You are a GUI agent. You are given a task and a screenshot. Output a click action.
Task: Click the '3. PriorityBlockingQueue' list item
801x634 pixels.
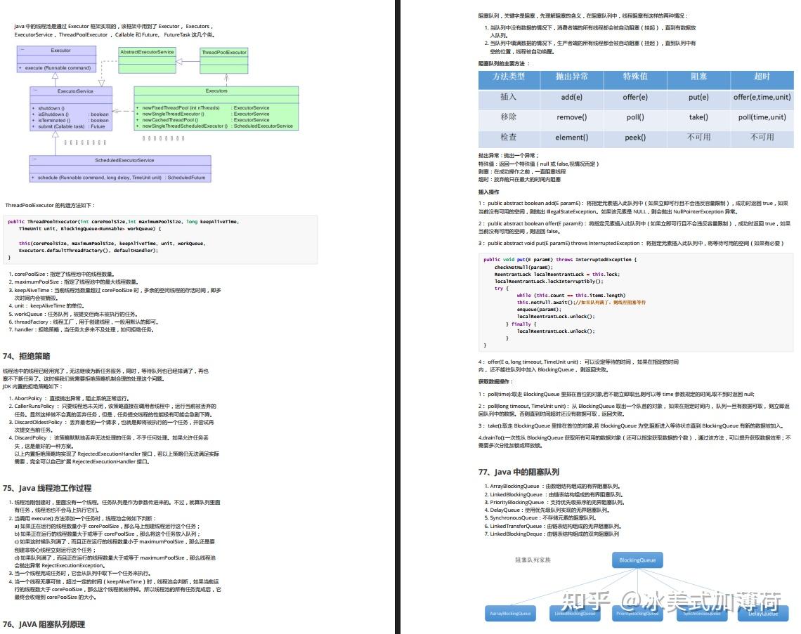554,502
